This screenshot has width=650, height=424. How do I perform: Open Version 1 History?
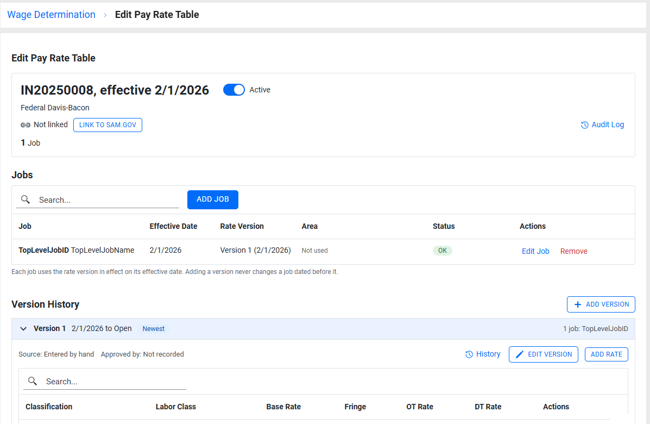483,354
